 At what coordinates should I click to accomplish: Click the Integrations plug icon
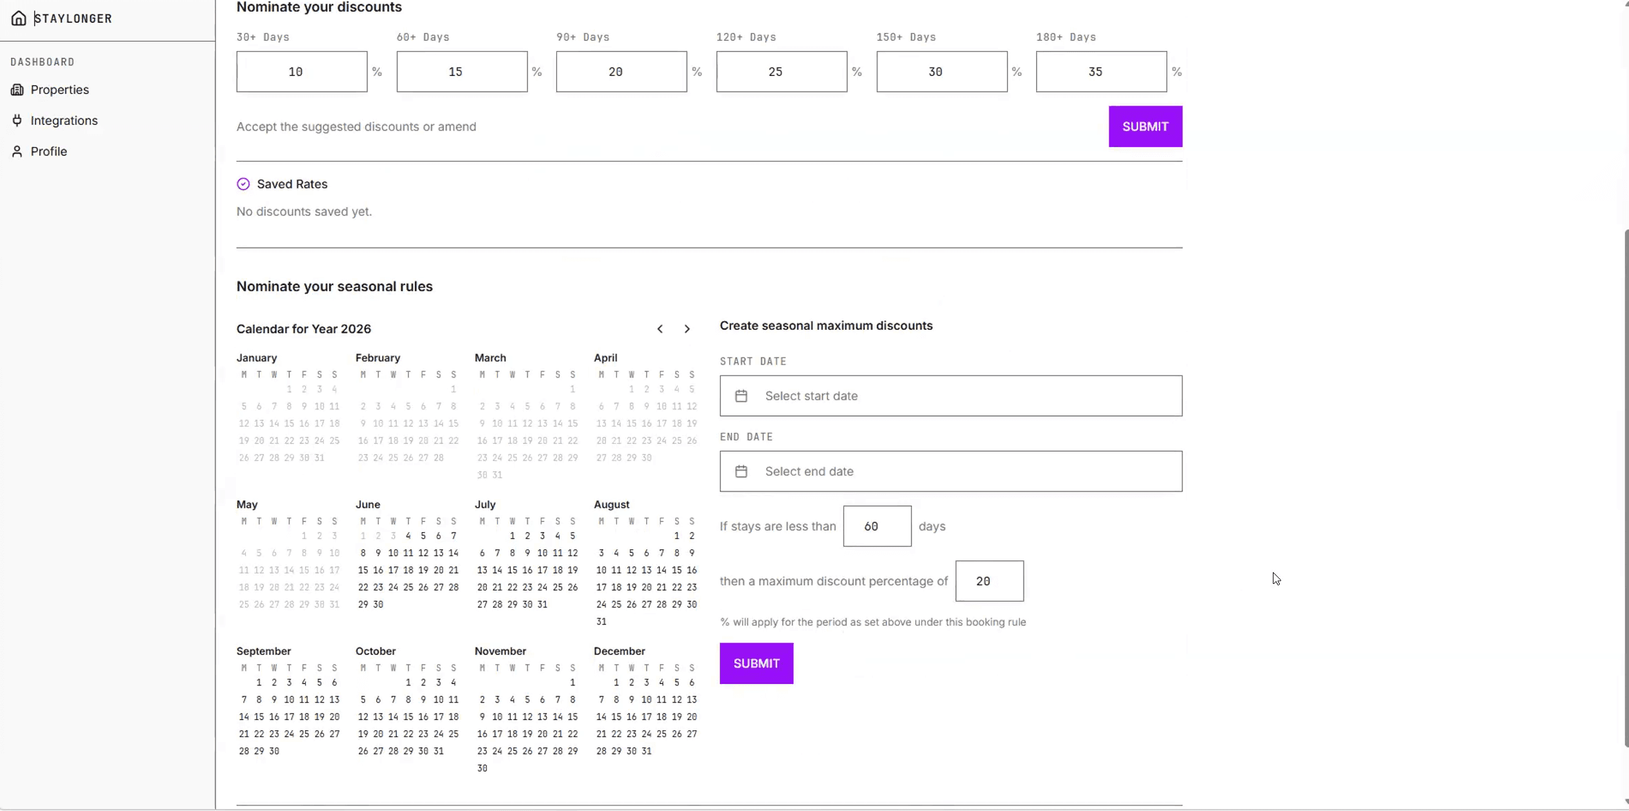17,120
